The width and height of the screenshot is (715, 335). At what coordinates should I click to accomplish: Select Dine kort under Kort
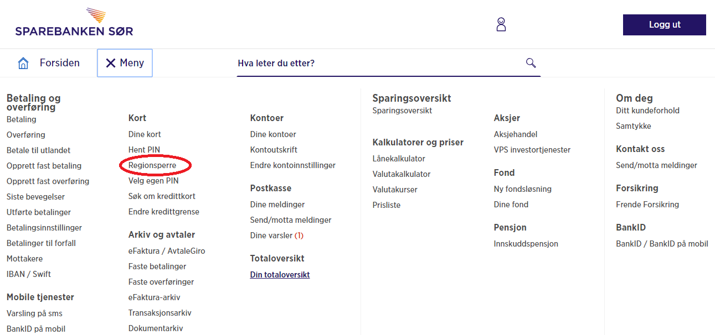point(145,134)
